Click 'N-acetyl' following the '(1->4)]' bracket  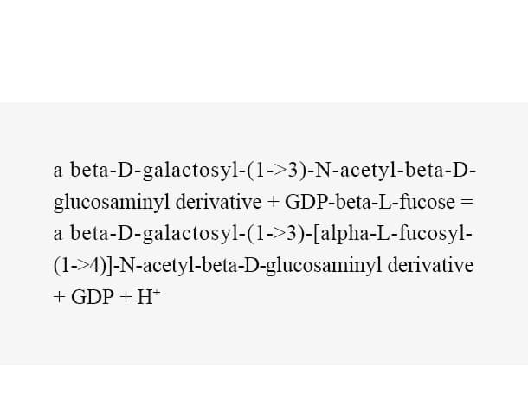pyautogui.click(x=158, y=266)
